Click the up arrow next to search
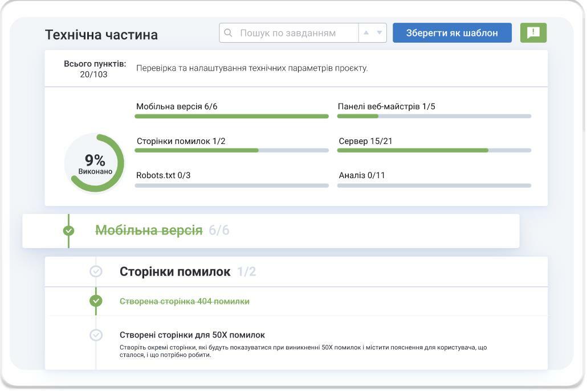587x391 pixels. click(x=366, y=33)
